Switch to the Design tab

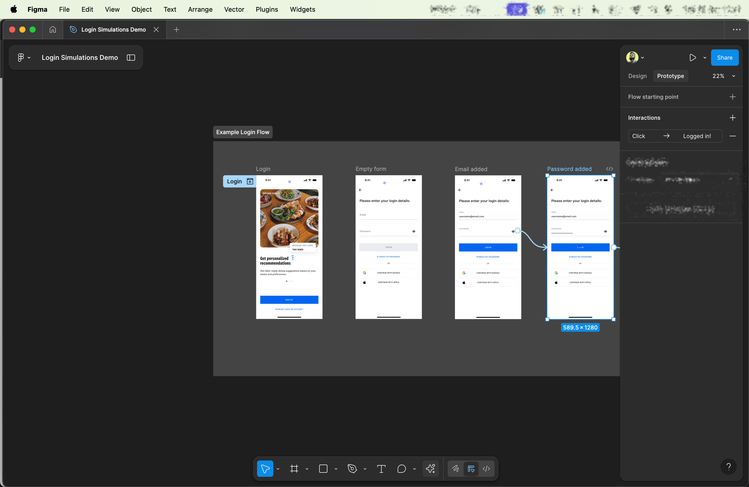point(637,76)
